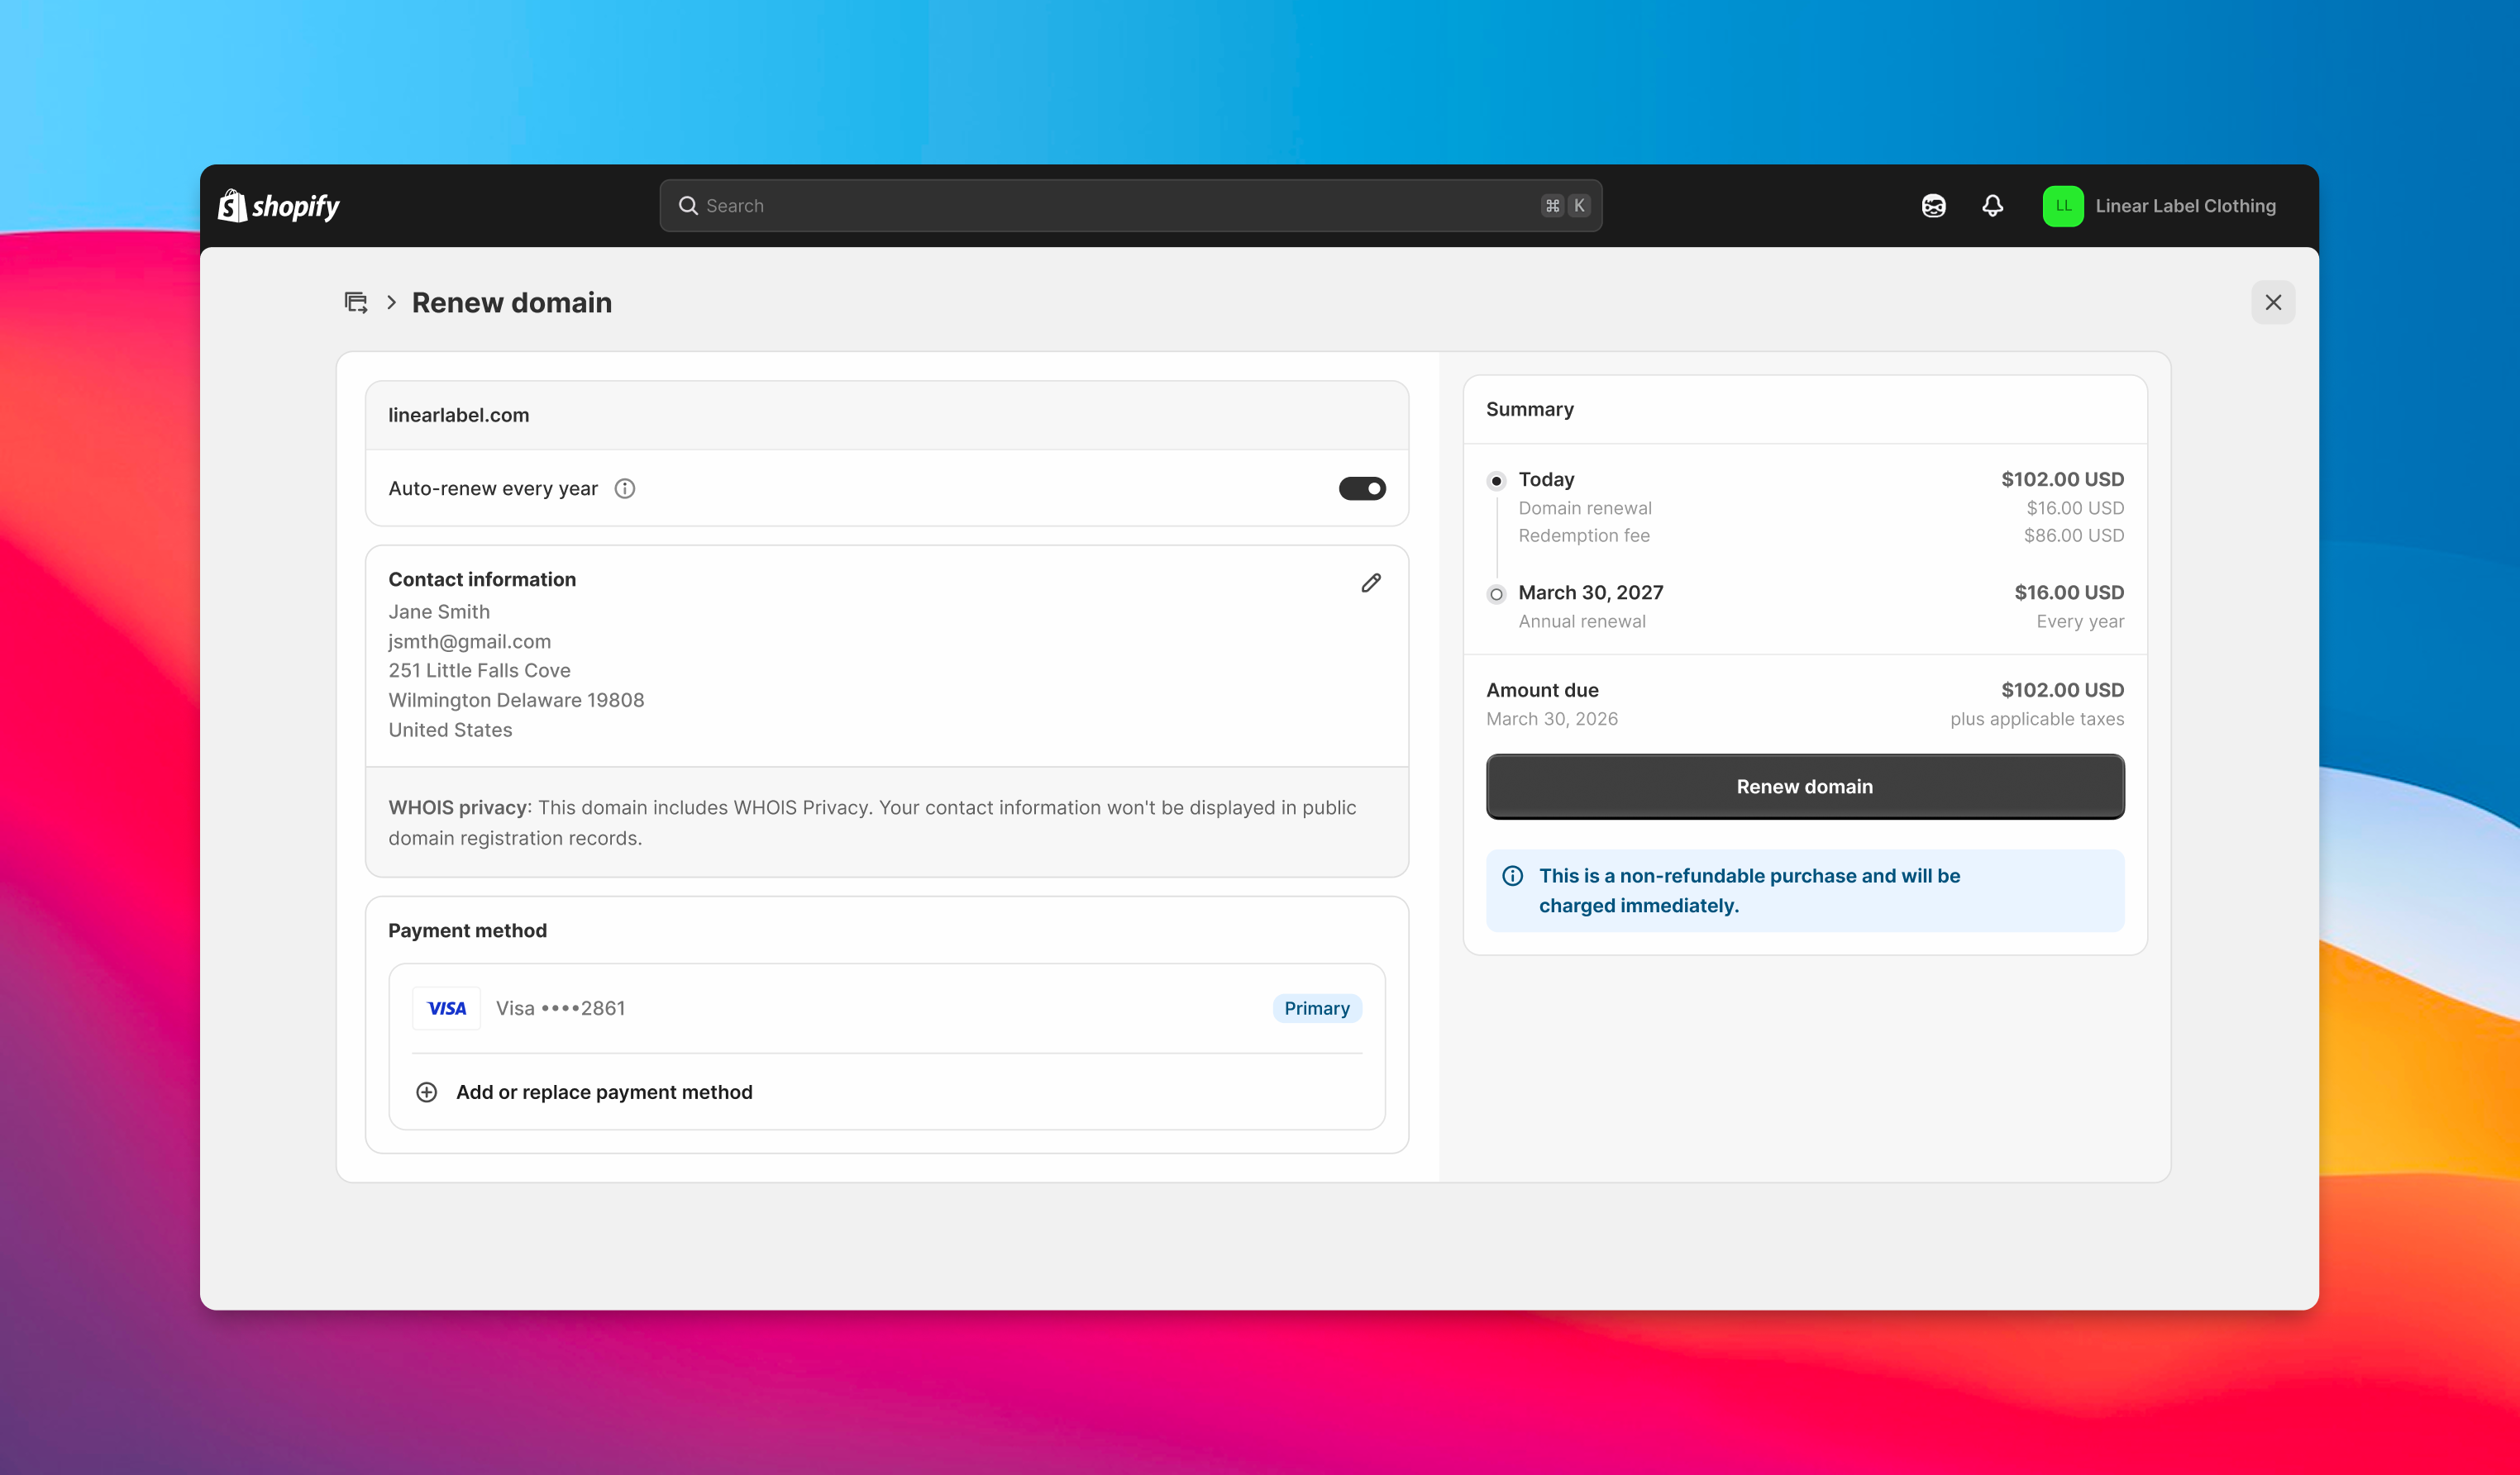
Task: Click the Payment method heading
Action: (x=467, y=931)
